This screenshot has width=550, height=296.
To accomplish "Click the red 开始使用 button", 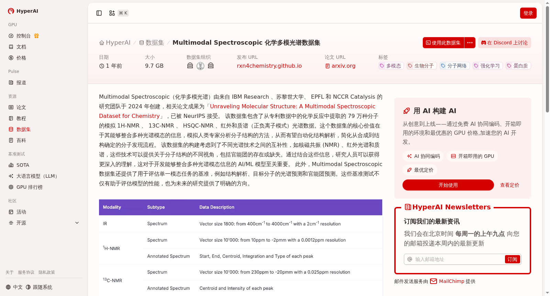I will pyautogui.click(x=448, y=185).
